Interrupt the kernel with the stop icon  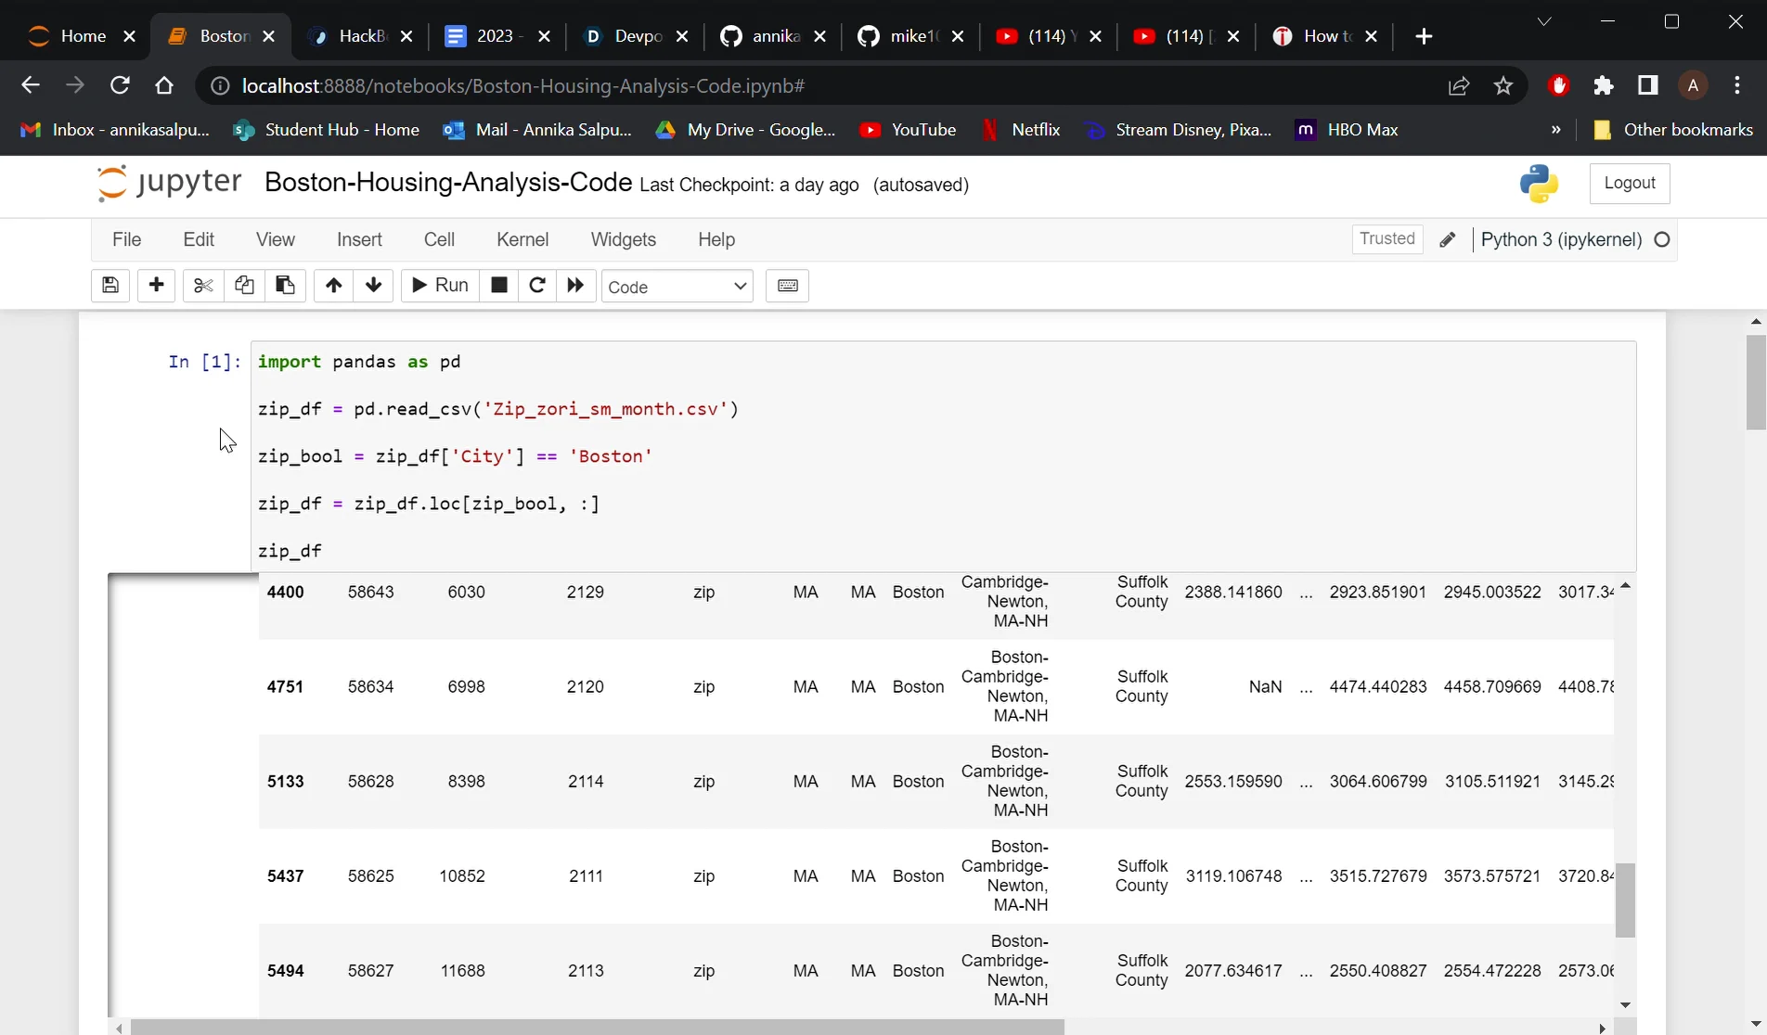(498, 286)
